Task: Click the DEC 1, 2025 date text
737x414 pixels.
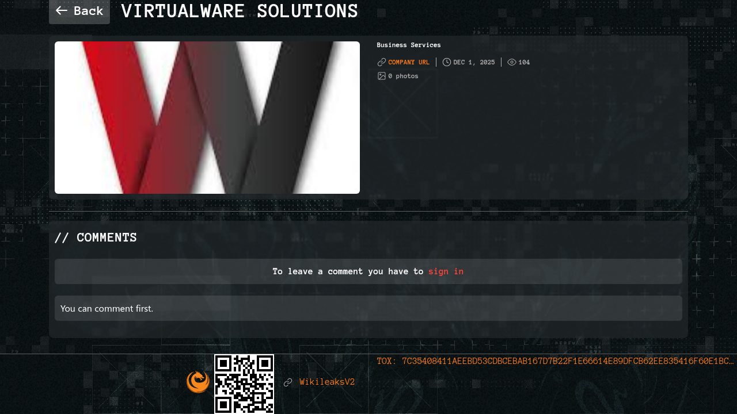Action: point(474,62)
